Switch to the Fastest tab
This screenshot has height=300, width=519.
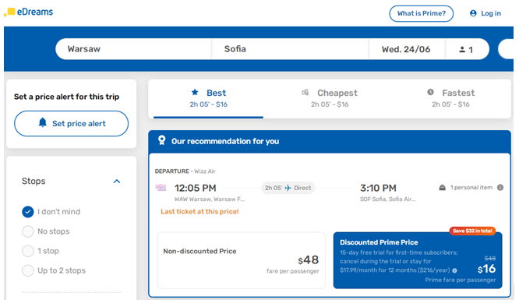point(451,98)
